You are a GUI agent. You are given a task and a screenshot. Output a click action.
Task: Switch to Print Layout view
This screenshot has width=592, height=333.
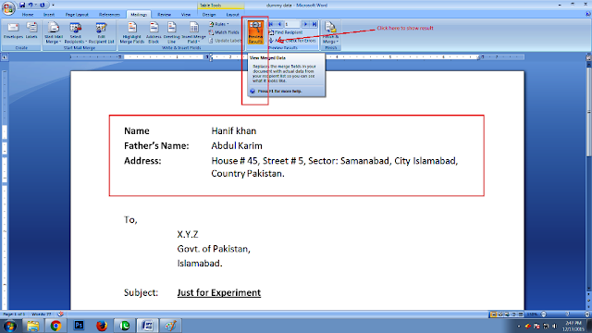(x=493, y=314)
